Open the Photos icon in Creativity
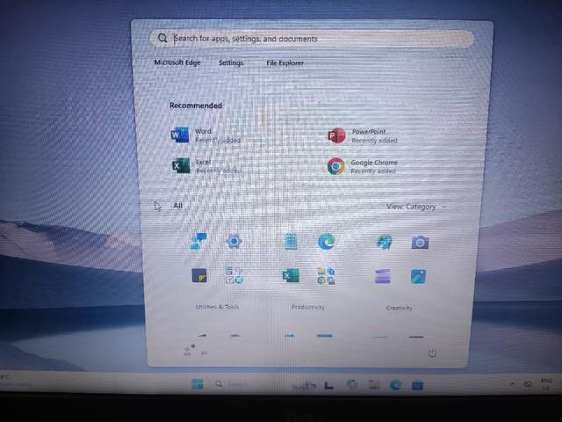The width and height of the screenshot is (562, 422). [418, 277]
